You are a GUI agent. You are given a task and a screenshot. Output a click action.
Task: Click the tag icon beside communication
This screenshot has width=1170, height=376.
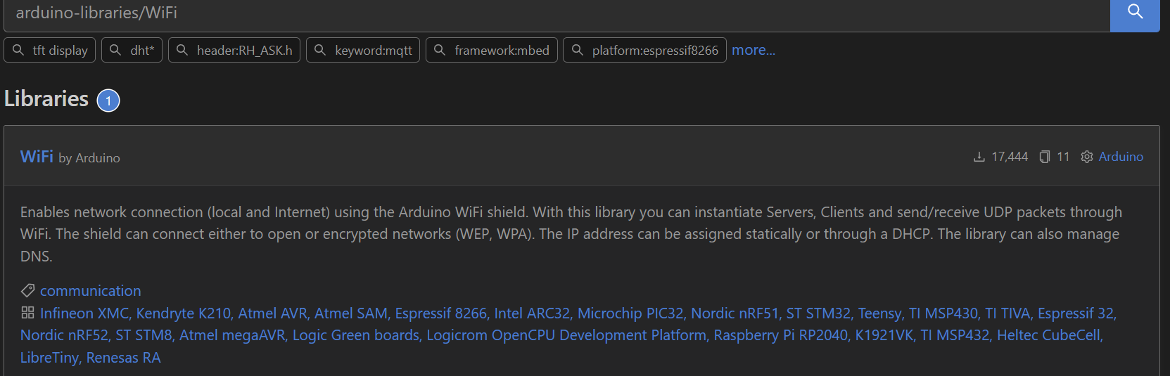[x=27, y=290]
